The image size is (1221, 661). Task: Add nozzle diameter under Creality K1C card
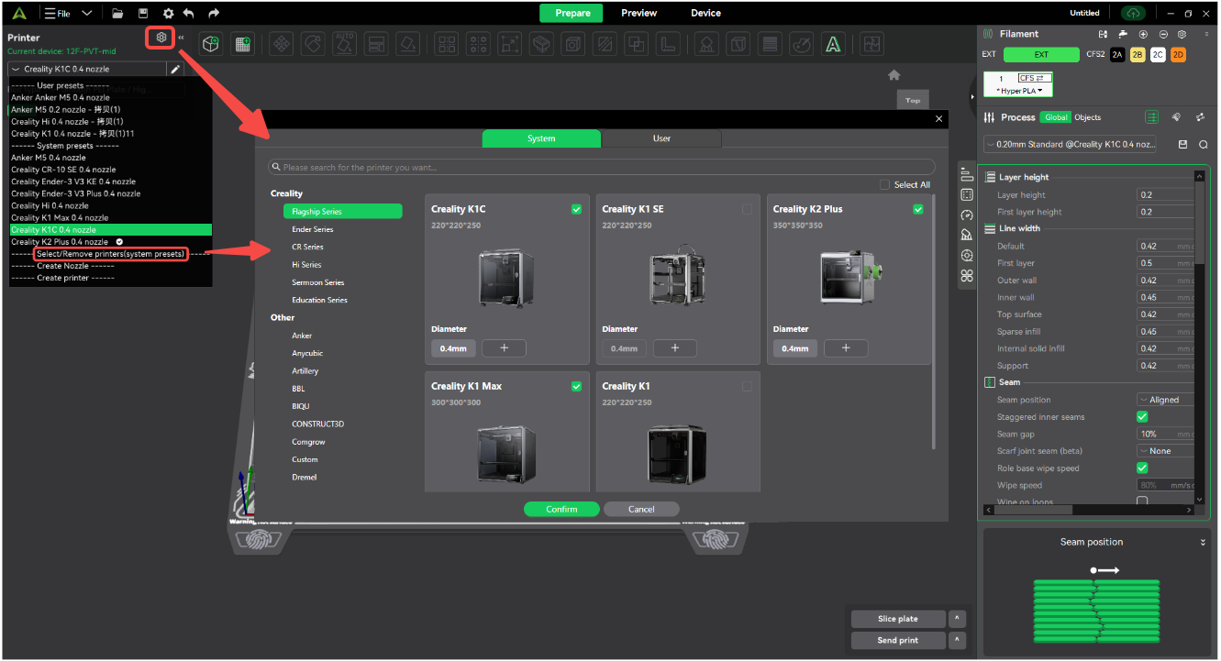tap(504, 348)
